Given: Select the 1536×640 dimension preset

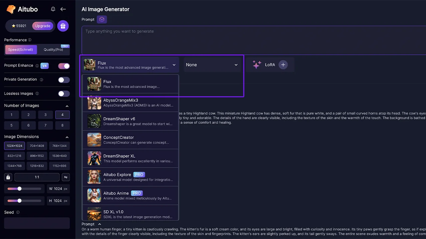Looking at the screenshot, I should (x=60, y=156).
